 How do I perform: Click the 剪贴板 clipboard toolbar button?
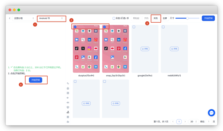click(136, 18)
